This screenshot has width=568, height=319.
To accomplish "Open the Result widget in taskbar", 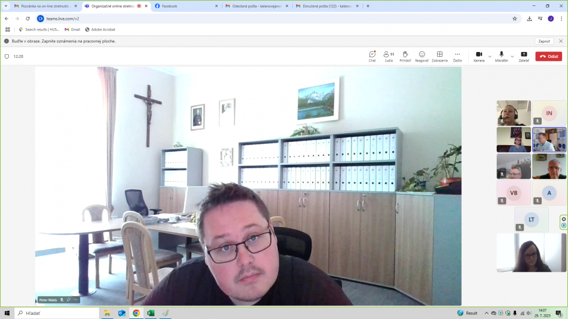I will point(468,313).
